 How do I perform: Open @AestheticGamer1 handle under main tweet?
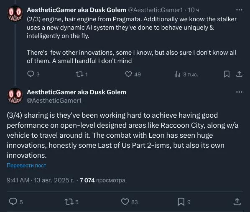54,101
